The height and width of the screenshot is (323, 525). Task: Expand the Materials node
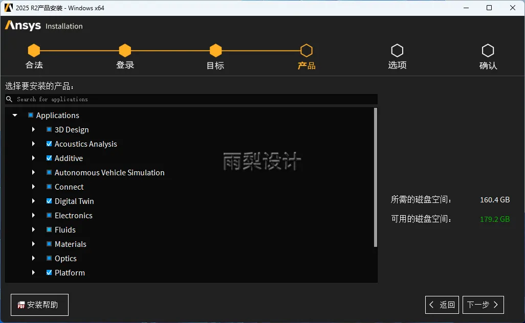point(33,244)
